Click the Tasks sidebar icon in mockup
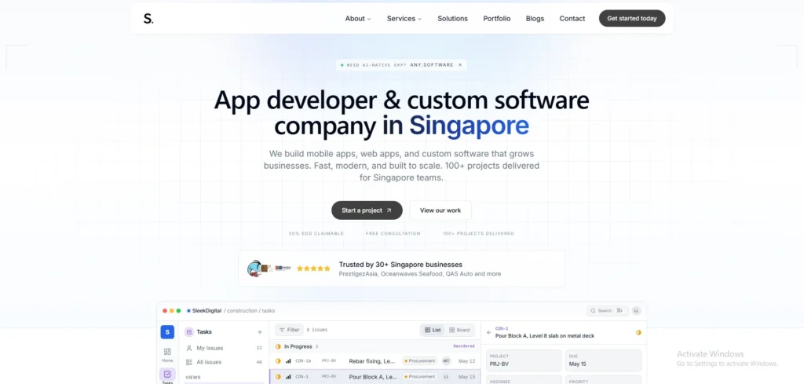 pyautogui.click(x=167, y=376)
